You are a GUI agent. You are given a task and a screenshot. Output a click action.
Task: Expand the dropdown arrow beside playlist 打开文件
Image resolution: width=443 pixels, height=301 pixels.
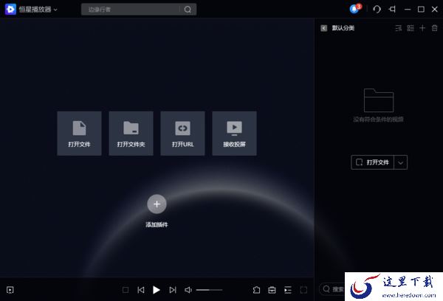coord(401,162)
